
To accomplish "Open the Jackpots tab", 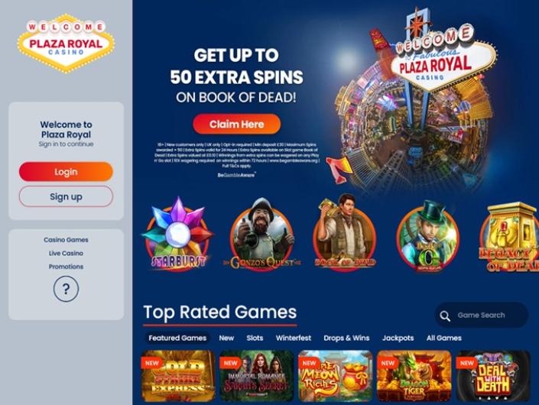I will pos(398,338).
